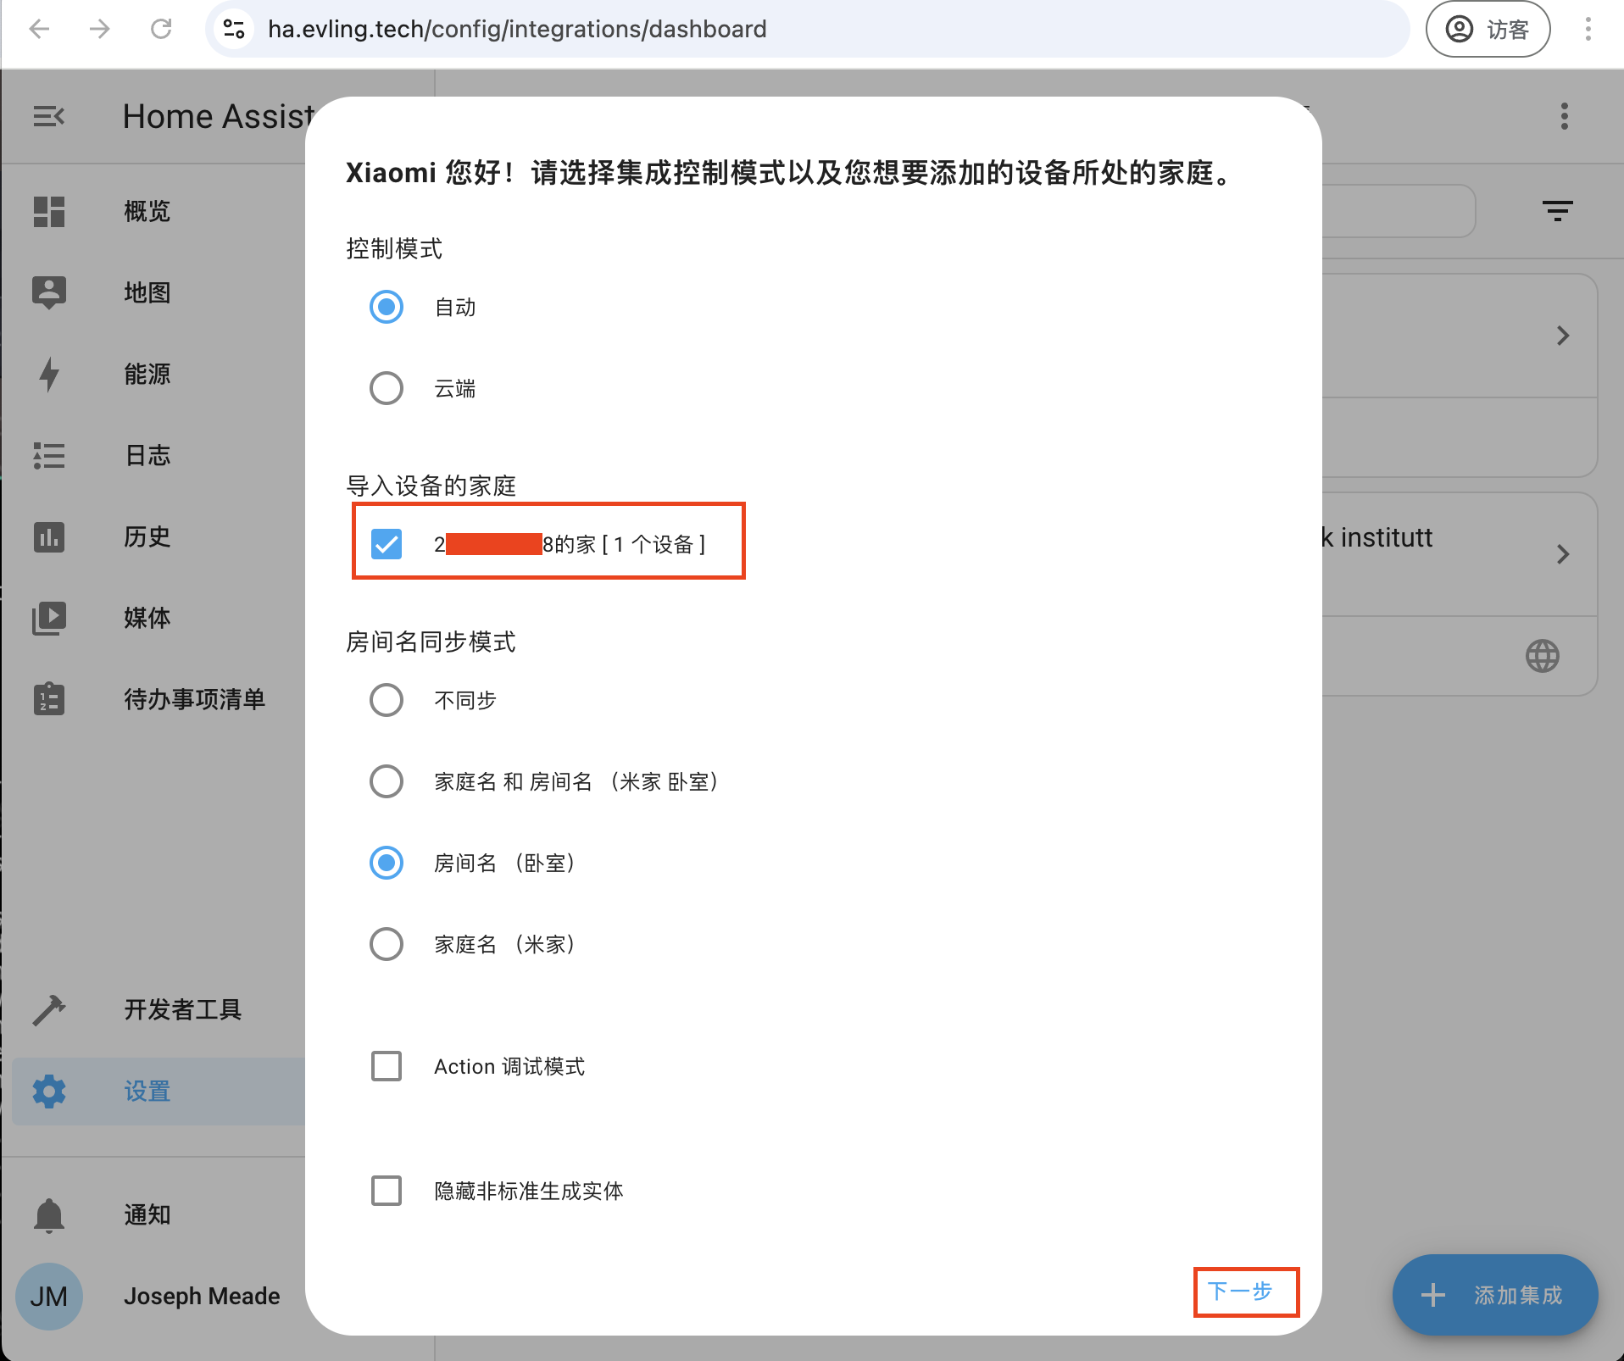Click the browser address bar URL

(517, 29)
